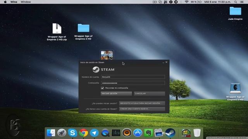Click the battery 99% indicator
The height and width of the screenshot is (139, 248).
coord(196,2)
